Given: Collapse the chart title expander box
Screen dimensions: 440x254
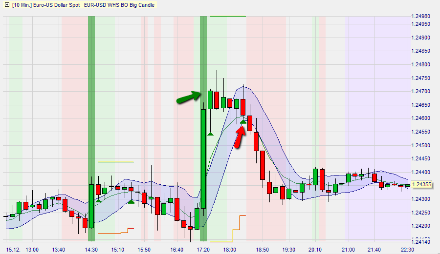Looking at the screenshot, I should point(7,5).
